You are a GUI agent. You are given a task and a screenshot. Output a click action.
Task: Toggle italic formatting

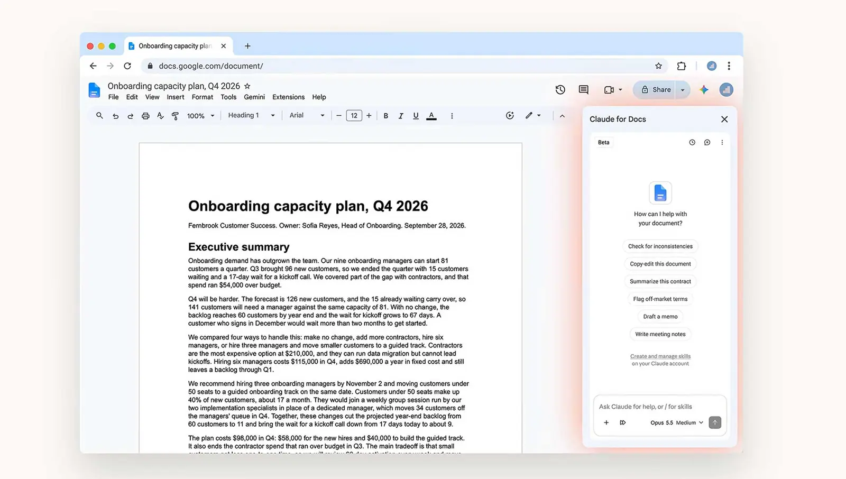click(x=401, y=116)
